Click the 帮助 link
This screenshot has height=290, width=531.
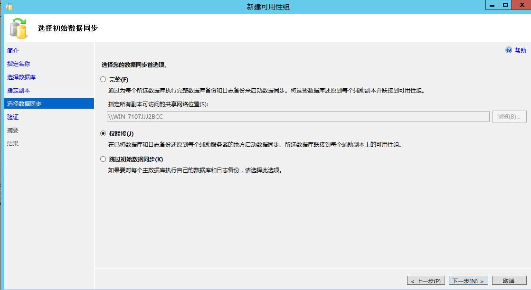[x=520, y=50]
